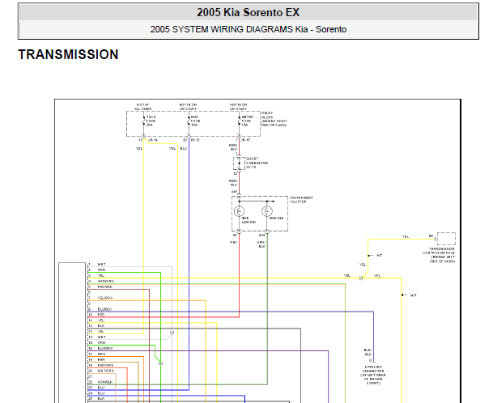Click pin 5 RED/BLK wire label

[104, 287]
